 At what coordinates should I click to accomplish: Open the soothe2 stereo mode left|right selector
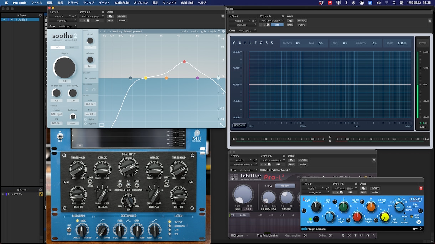pos(56,114)
